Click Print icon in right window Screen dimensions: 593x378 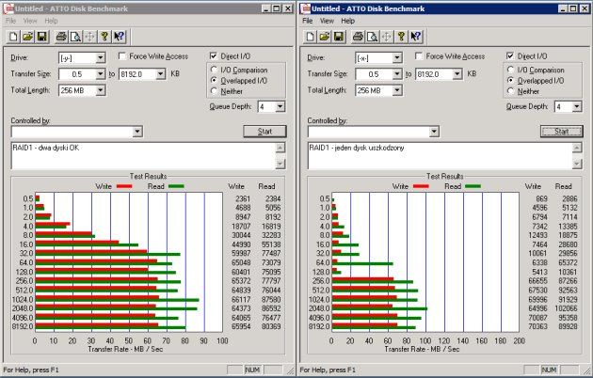(x=358, y=37)
